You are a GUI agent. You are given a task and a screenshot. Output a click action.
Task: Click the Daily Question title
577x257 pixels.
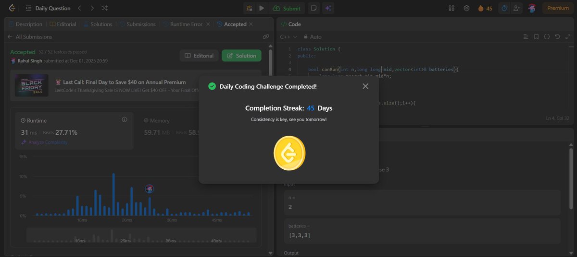[x=53, y=8]
